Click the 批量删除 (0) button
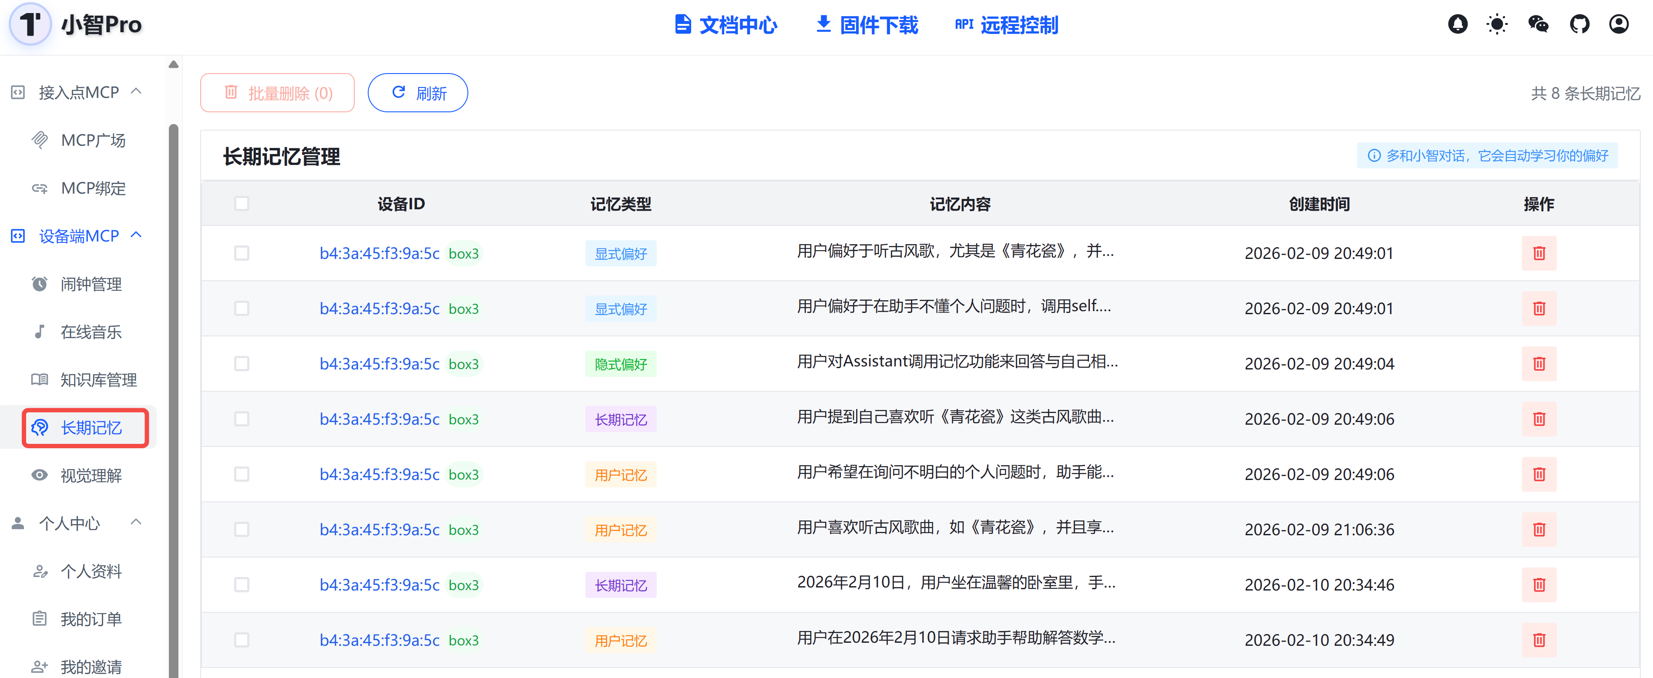The image size is (1653, 678). (x=277, y=93)
